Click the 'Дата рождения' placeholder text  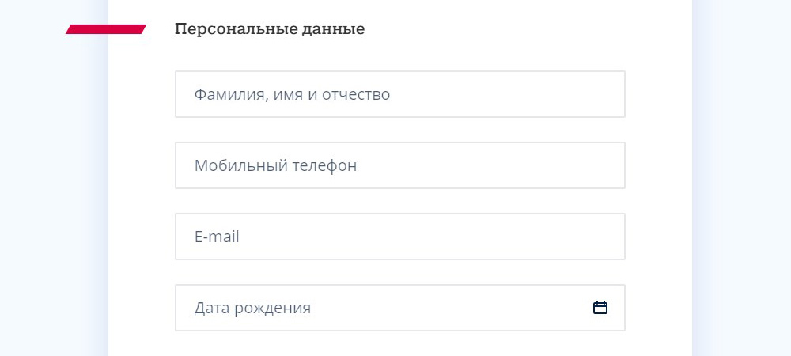pyautogui.click(x=252, y=309)
